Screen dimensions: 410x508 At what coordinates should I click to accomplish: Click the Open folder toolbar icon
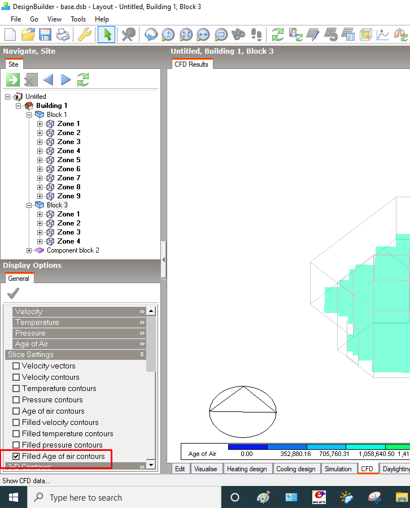pyautogui.click(x=28, y=34)
